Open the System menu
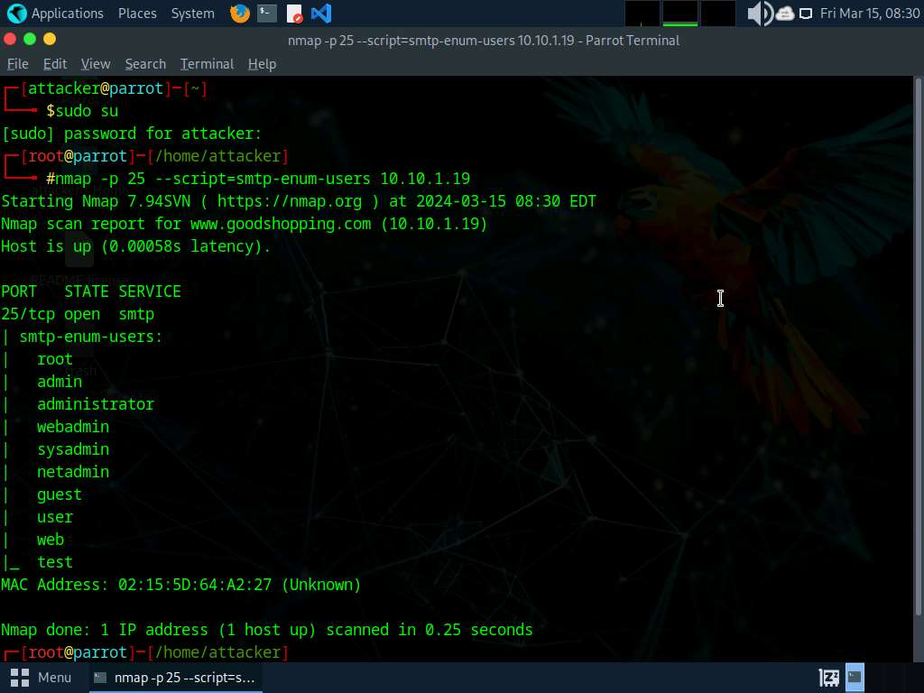The image size is (924, 693). (x=192, y=14)
